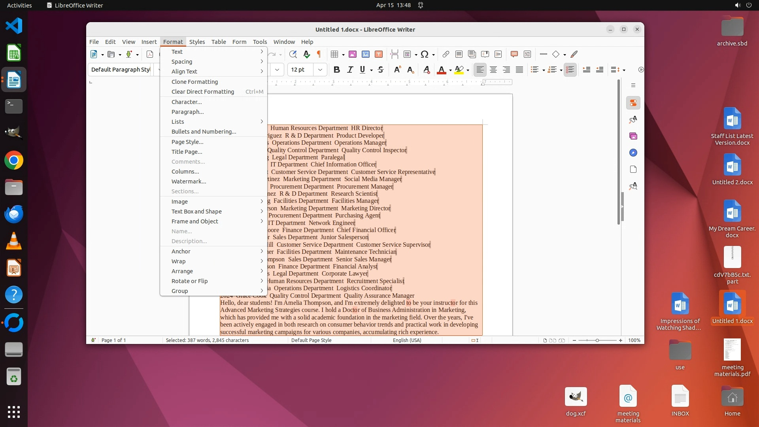Viewport: 759px width, 427px height.
Task: Expand the font color dropdown arrow
Action: [450, 70]
